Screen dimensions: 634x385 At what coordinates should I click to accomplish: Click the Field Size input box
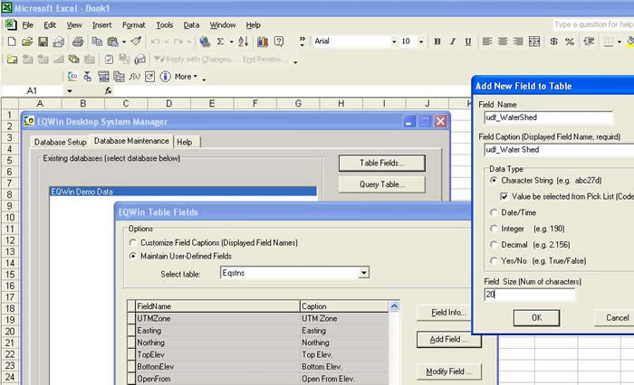tap(530, 295)
